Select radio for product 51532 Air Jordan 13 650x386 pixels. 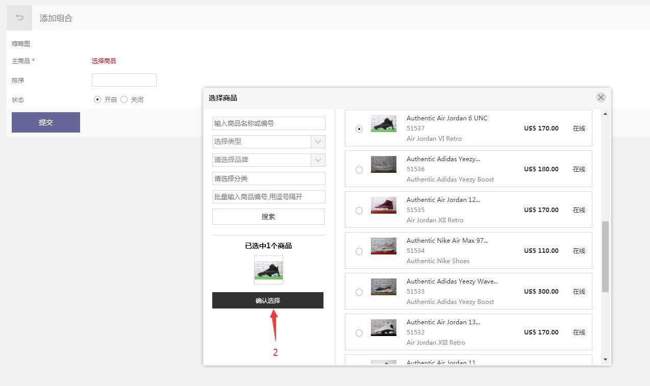point(359,333)
